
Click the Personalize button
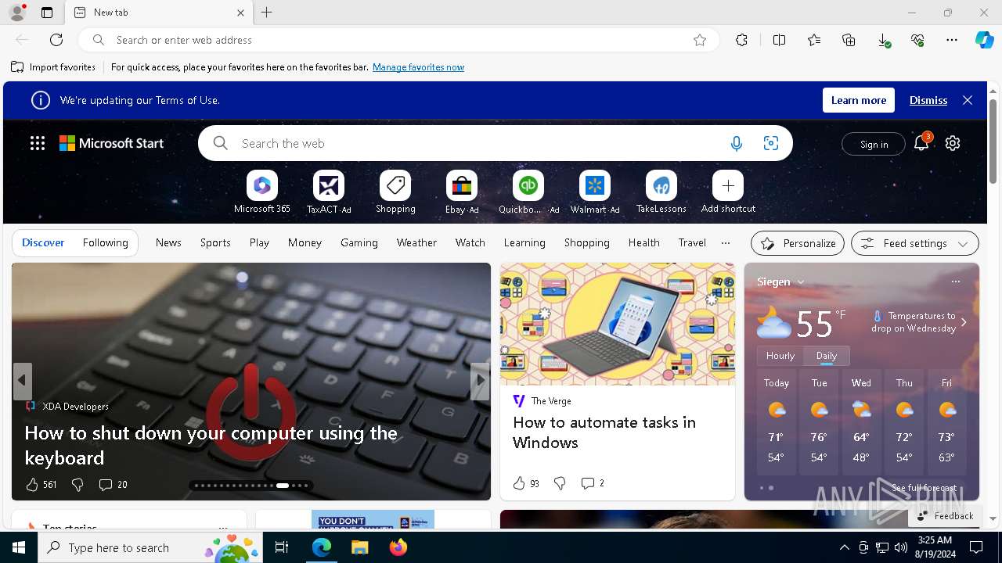point(798,243)
